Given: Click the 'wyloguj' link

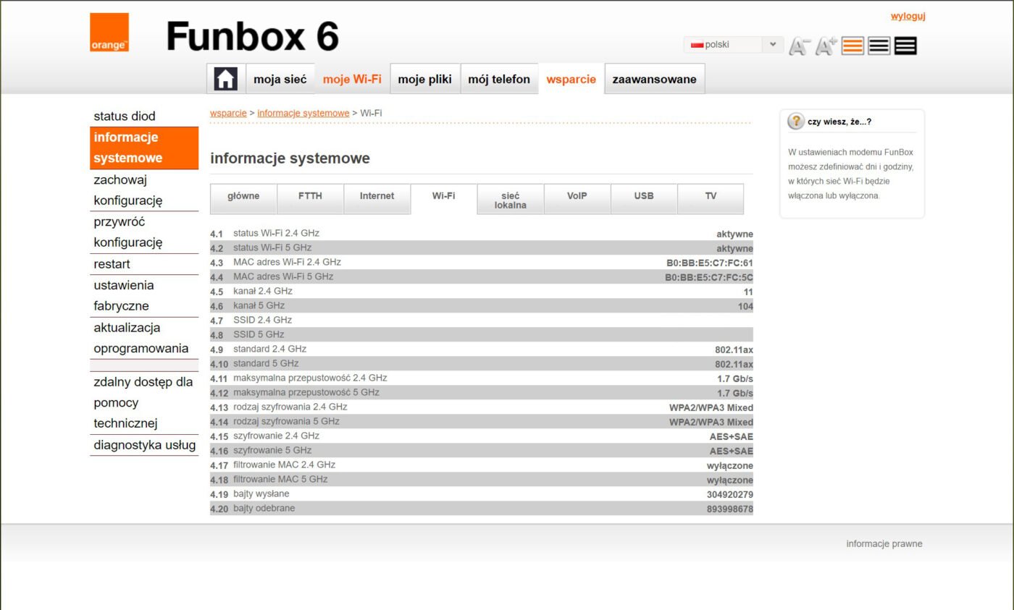Looking at the screenshot, I should (908, 16).
